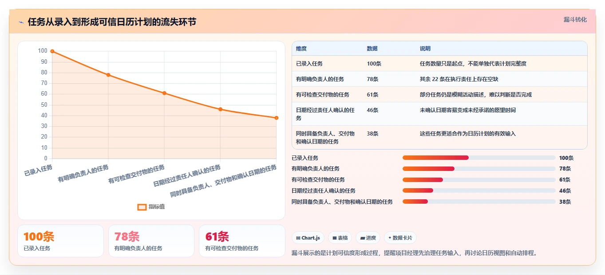
Task: Click the table value 78条
Action: (x=373, y=79)
